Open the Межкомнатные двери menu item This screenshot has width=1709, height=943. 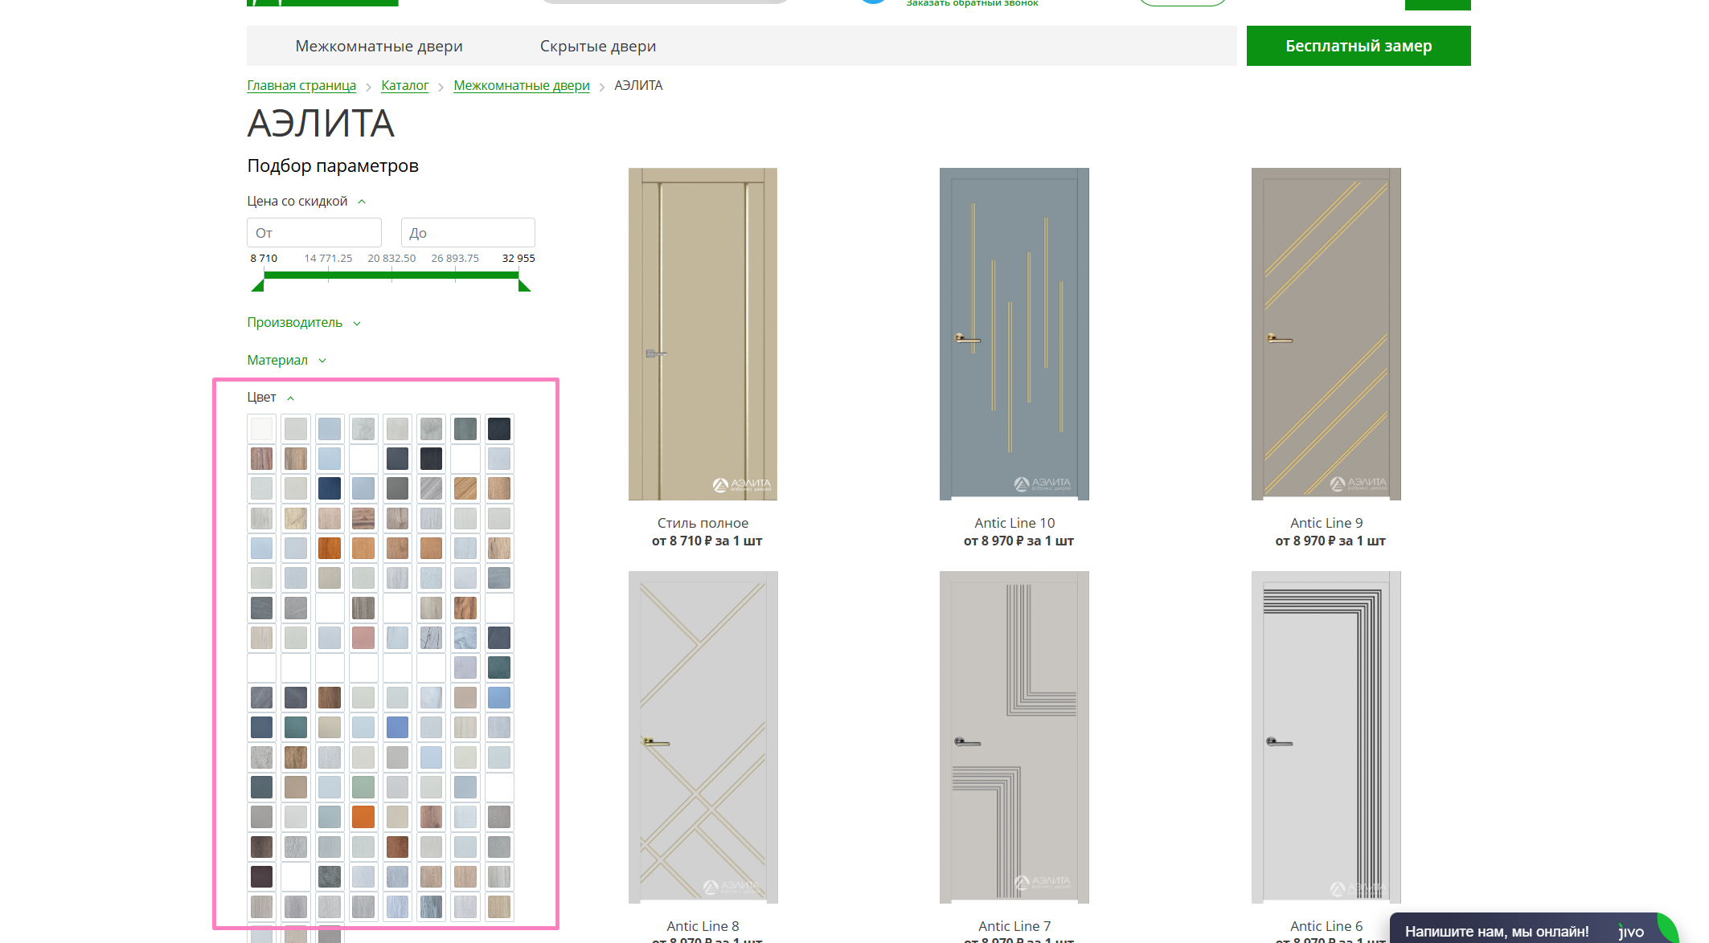click(x=379, y=46)
